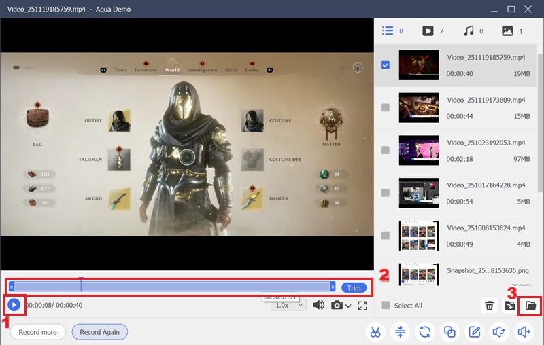Uncheck Video_251119185759.mp4 checkbox
This screenshot has width=544, height=345.
tap(385, 65)
